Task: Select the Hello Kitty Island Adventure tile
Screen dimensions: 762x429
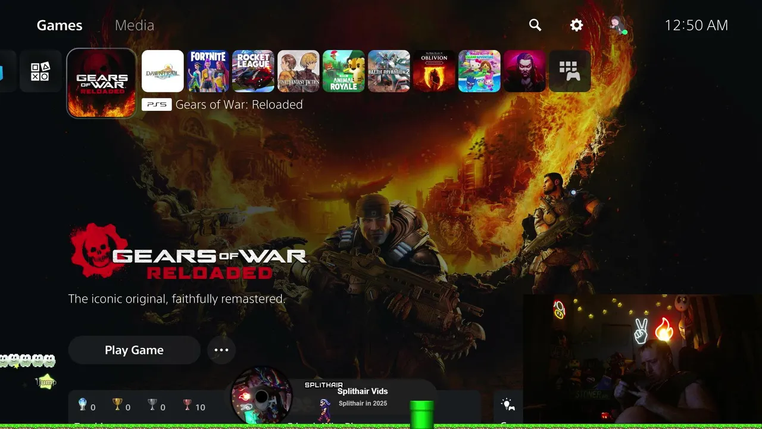Action: 479,71
